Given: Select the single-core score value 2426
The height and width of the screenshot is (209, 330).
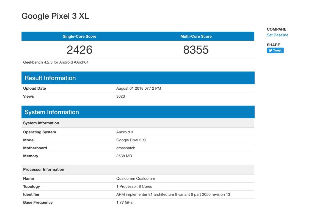Looking at the screenshot, I should [79, 50].
